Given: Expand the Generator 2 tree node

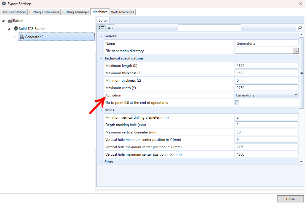Looking at the screenshot, I should pos(15,37).
